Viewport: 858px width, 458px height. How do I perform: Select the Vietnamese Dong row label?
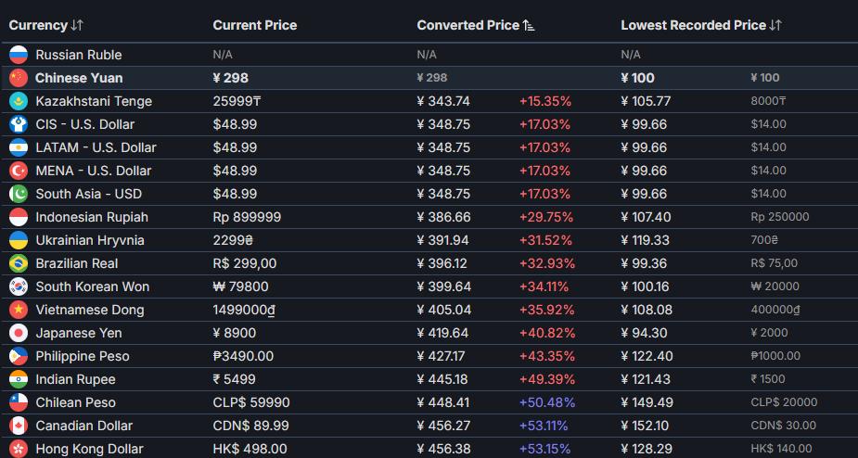[90, 310]
